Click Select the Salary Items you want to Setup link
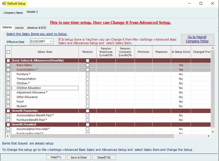This screenshot has height=161, width=219. (37, 34)
